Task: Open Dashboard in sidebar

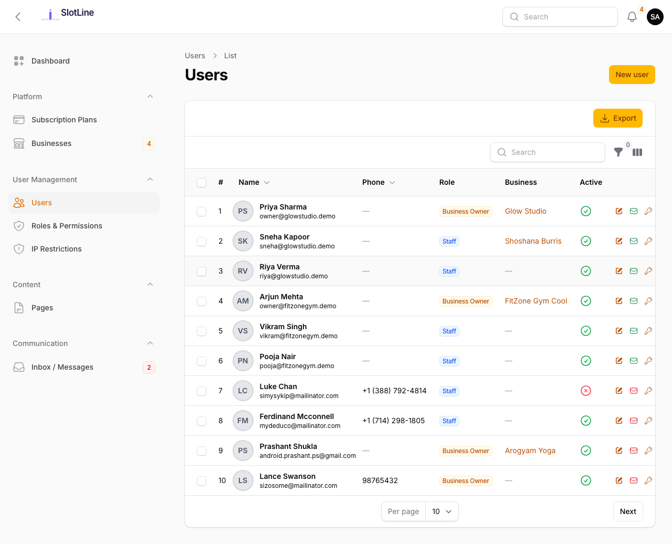Action: tap(84, 61)
